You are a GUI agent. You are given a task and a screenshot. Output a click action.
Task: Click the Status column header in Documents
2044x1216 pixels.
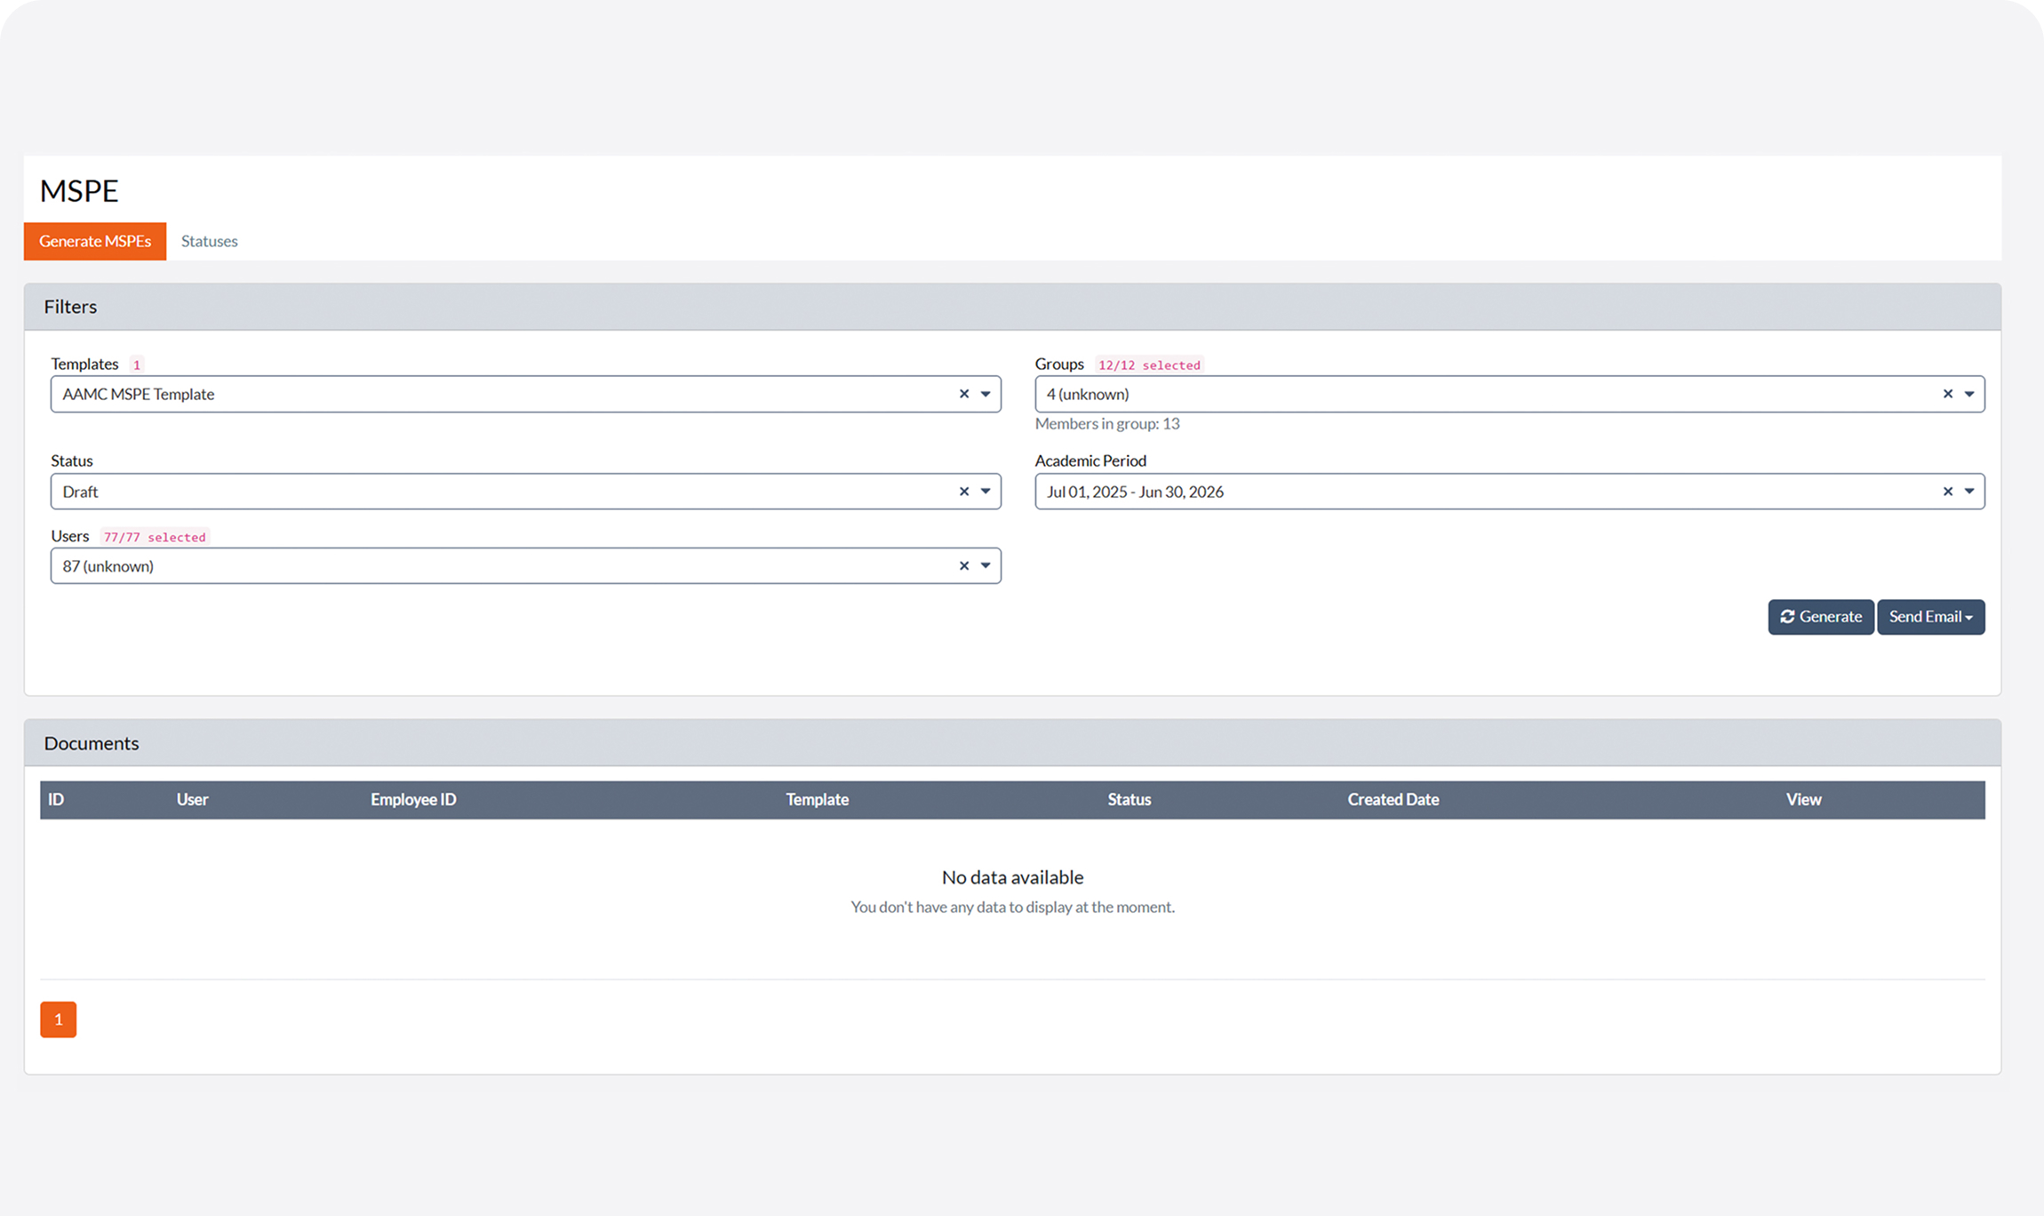coord(1129,799)
